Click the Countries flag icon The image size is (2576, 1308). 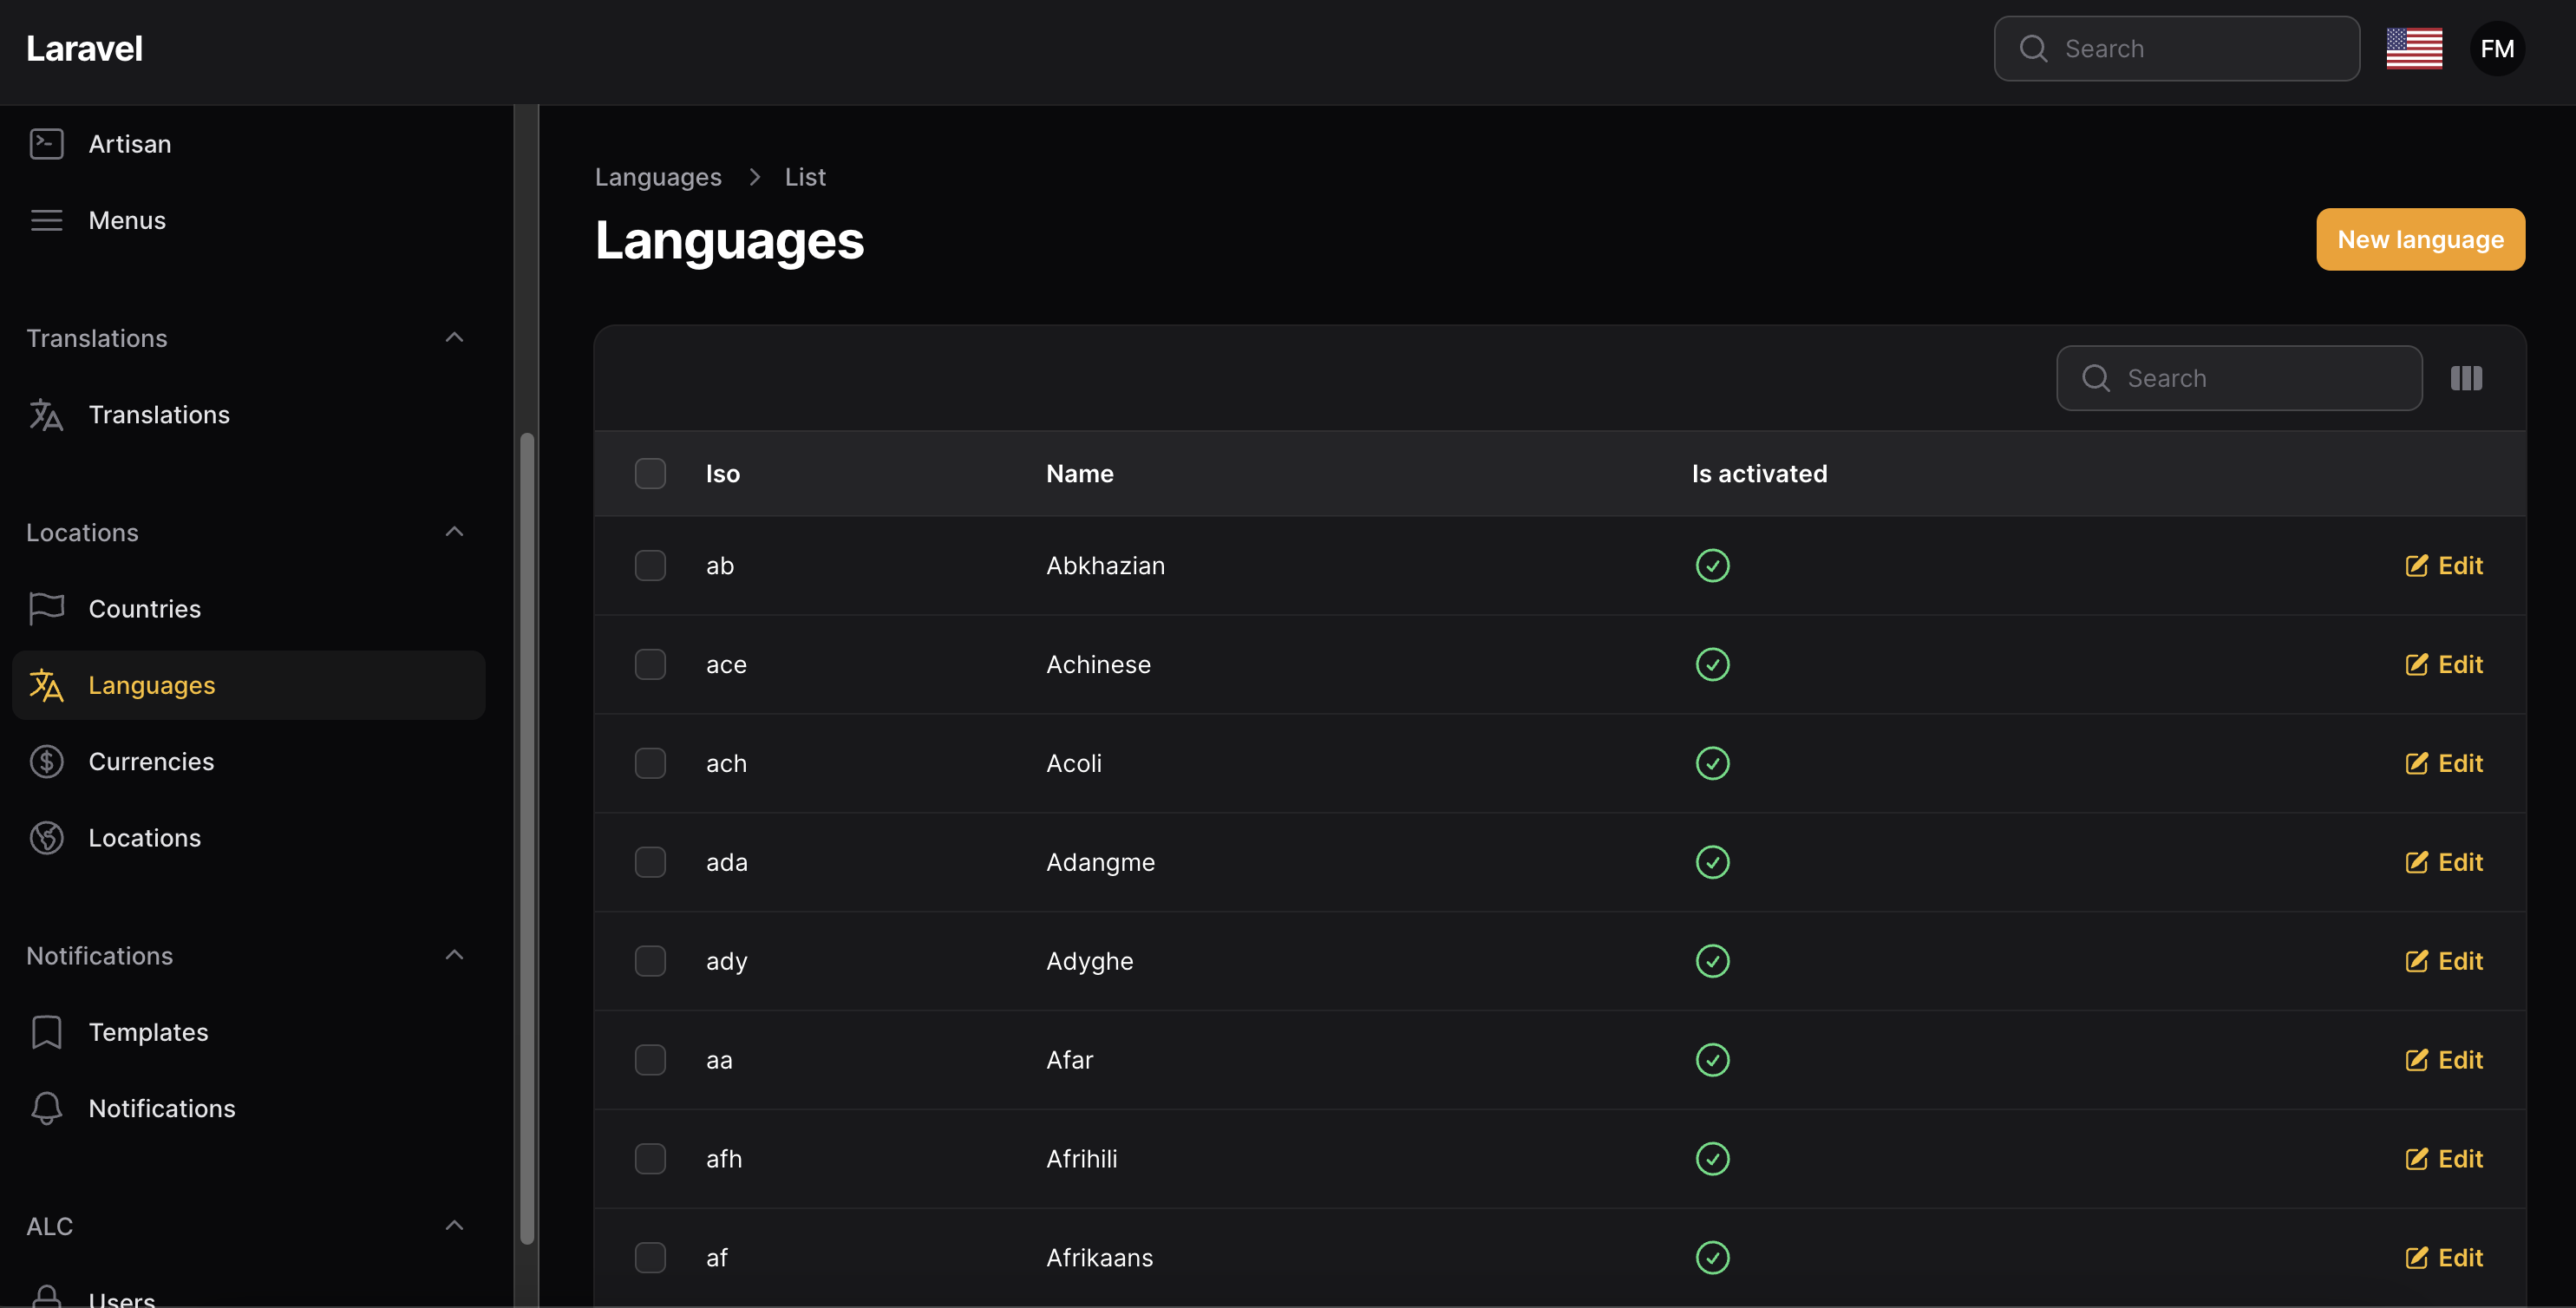coord(46,609)
